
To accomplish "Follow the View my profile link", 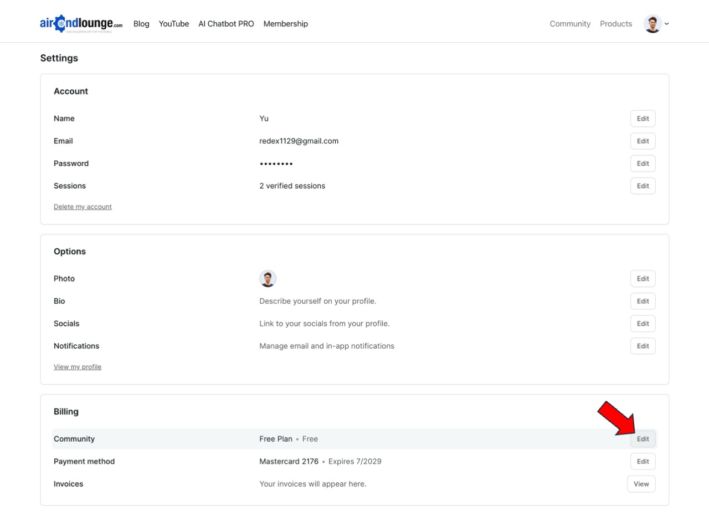I will click(78, 367).
